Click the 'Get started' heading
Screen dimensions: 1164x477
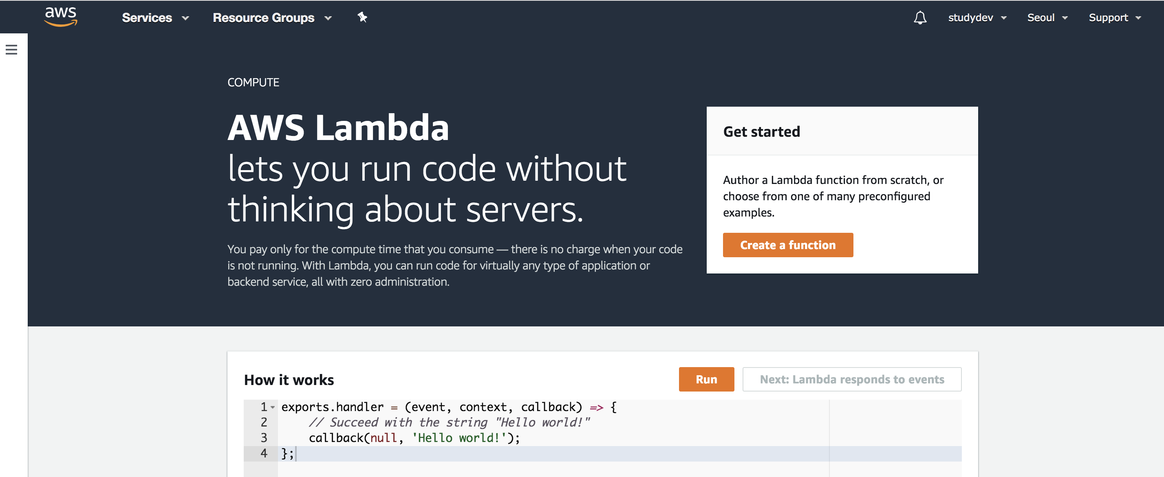point(761,131)
